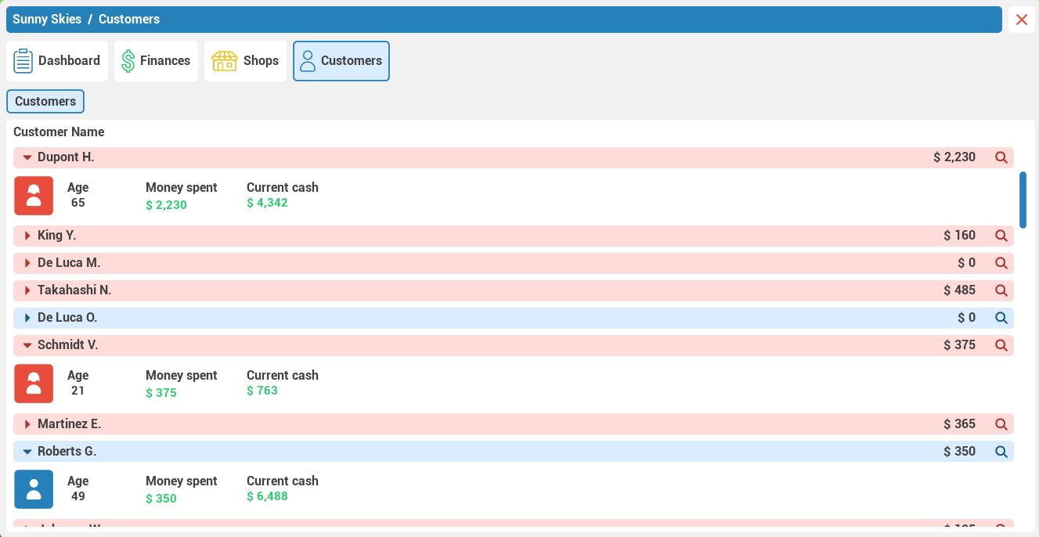Go to the Shops tab
Image resolution: width=1039 pixels, height=537 pixels.
pos(245,61)
